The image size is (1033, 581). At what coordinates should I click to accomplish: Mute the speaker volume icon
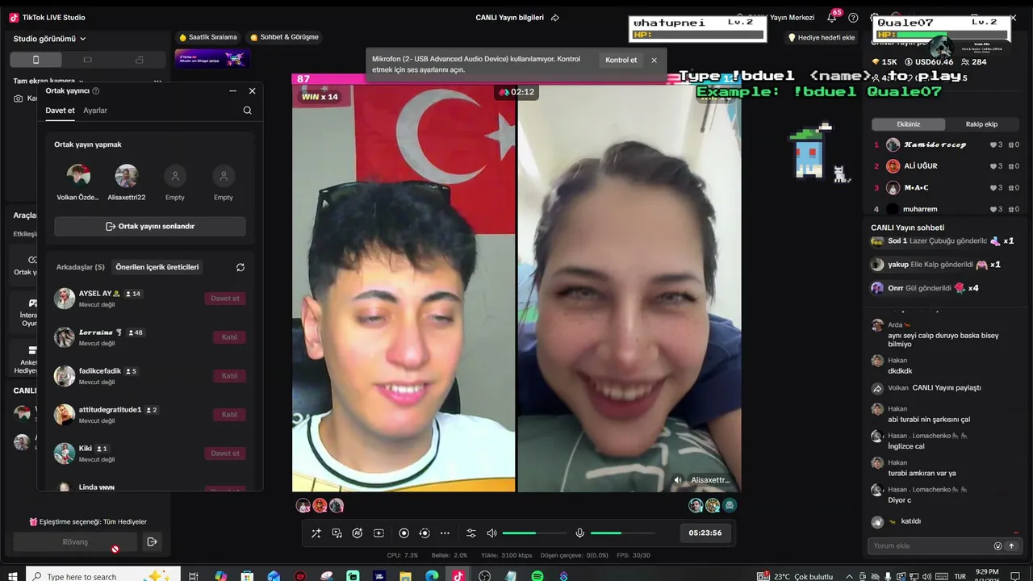(x=491, y=533)
